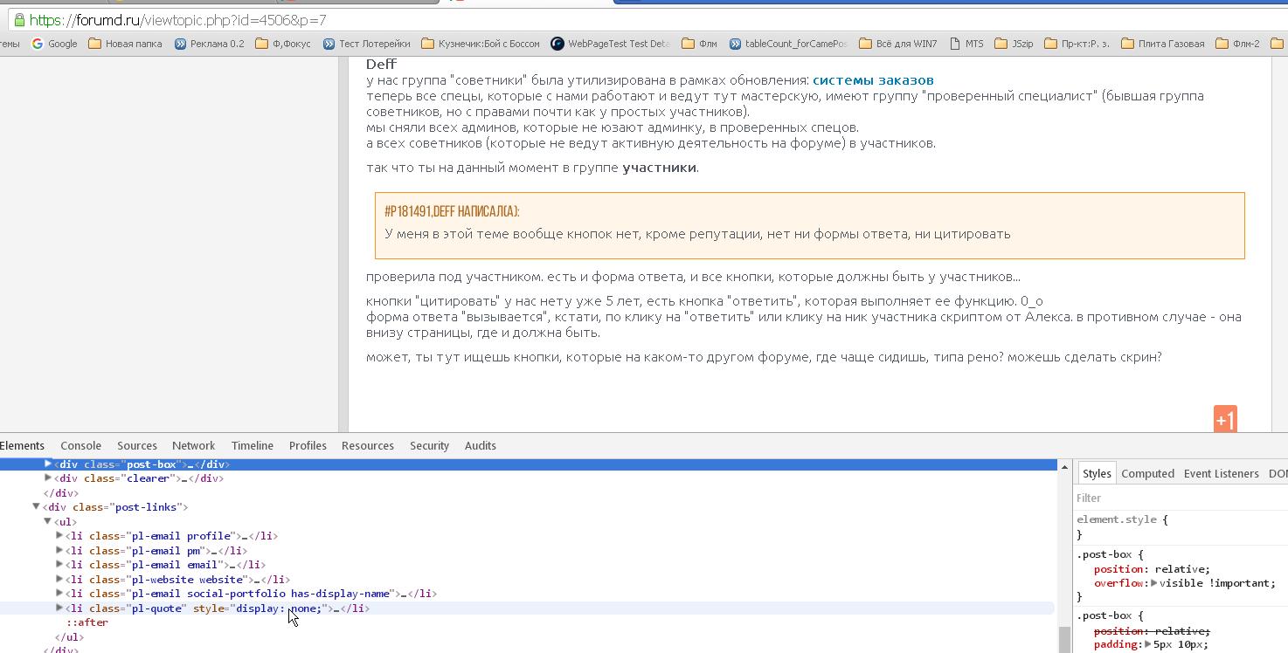Expand the div class post-box node
This screenshot has height=653, width=1288.
48,464
